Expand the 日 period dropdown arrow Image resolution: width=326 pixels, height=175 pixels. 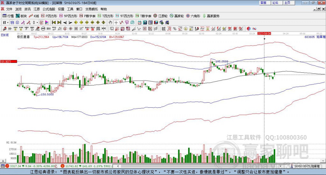point(8,23)
